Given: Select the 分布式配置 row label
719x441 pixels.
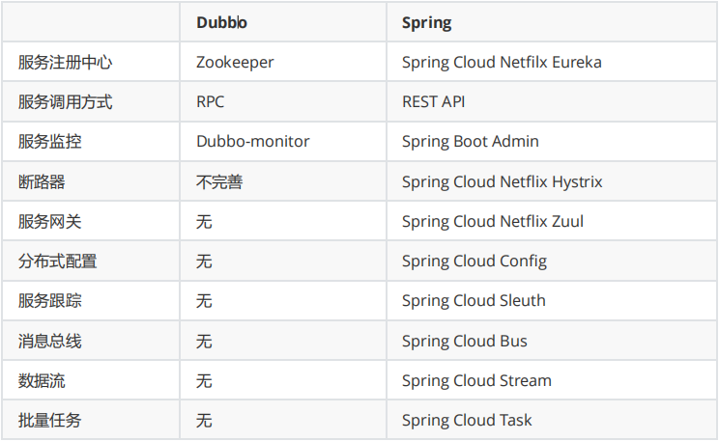Looking at the screenshot, I should [x=57, y=261].
